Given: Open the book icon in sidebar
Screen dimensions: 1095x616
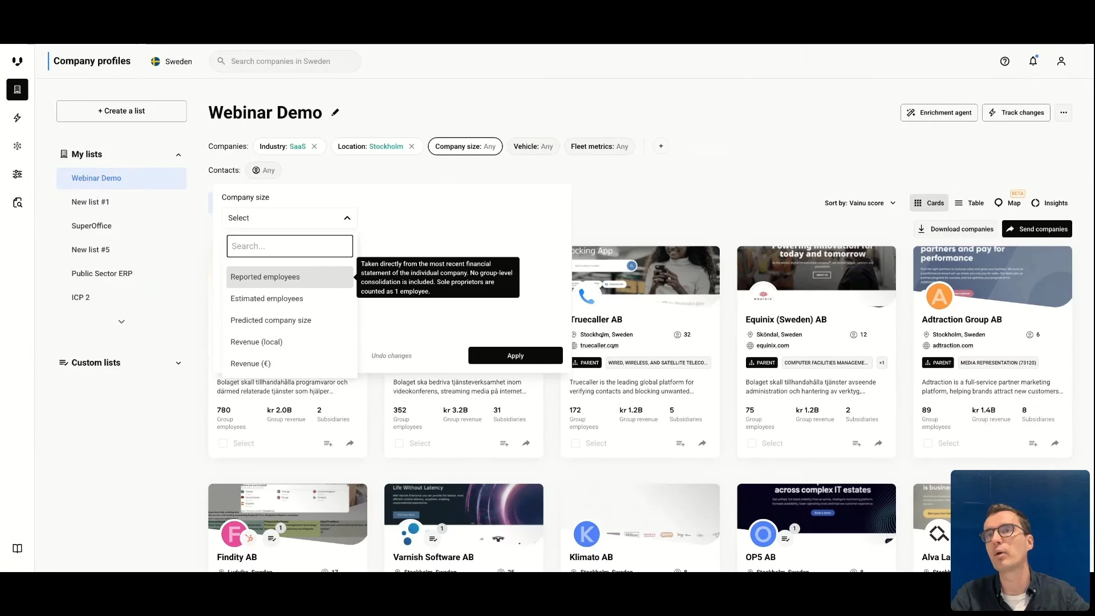Looking at the screenshot, I should click(17, 549).
